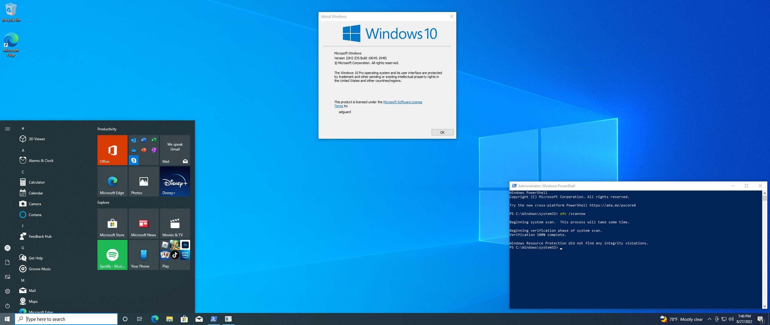Launch Calculator from the app list

[54, 182]
